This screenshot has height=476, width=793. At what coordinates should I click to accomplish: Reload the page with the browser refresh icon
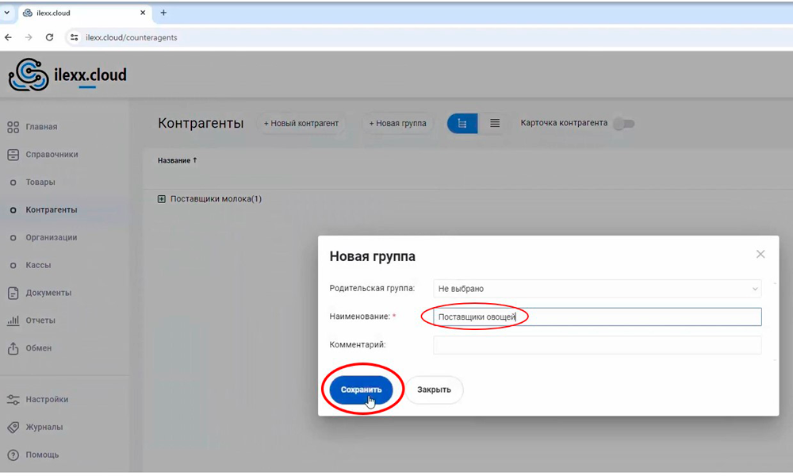tap(49, 37)
